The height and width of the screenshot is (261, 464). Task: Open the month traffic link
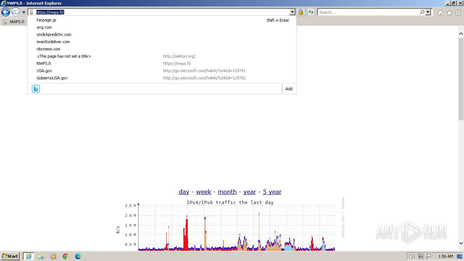pyautogui.click(x=227, y=192)
